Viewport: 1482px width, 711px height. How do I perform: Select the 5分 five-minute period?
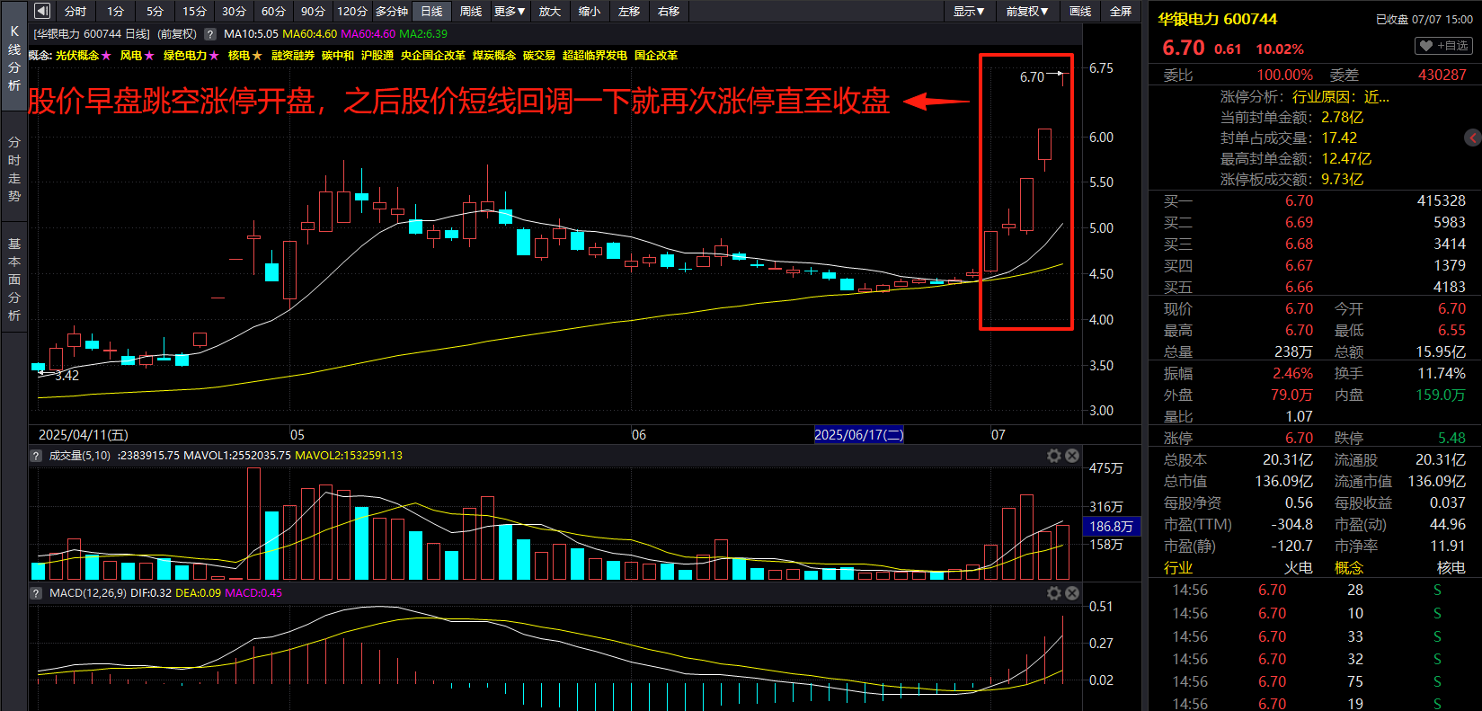(x=155, y=11)
